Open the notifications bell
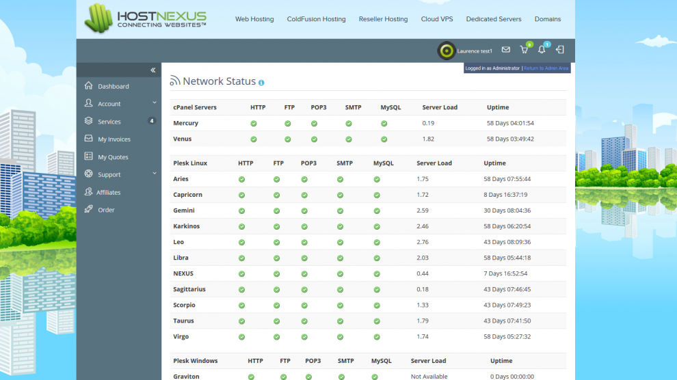Image resolution: width=677 pixels, height=380 pixels. [x=542, y=50]
